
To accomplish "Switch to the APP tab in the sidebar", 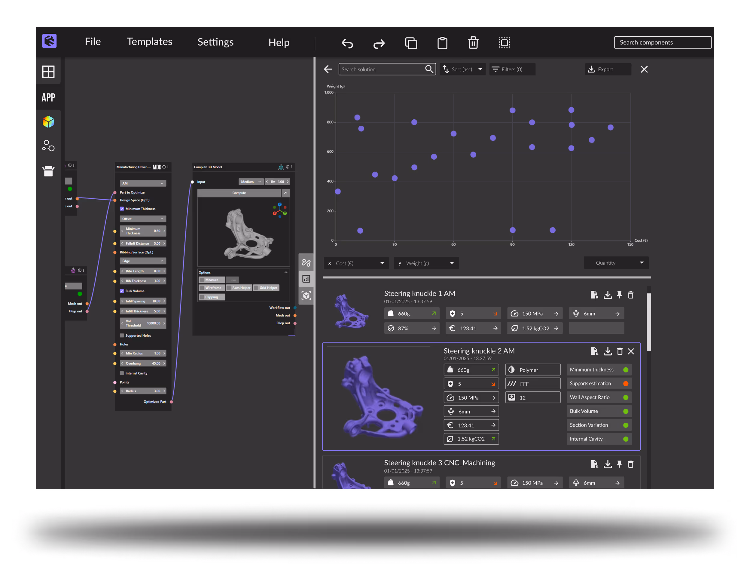I will (48, 97).
